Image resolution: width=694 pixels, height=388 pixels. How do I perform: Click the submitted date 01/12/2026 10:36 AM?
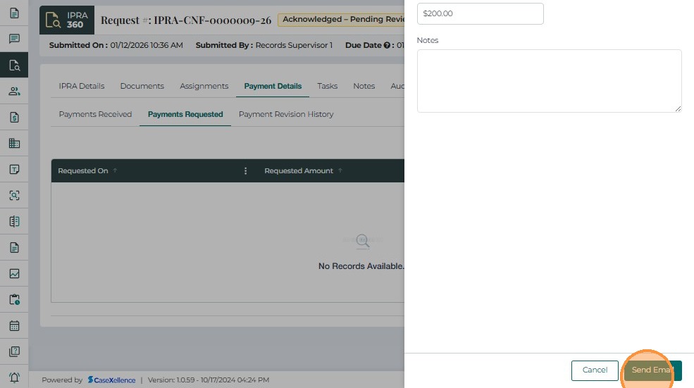coord(147,45)
